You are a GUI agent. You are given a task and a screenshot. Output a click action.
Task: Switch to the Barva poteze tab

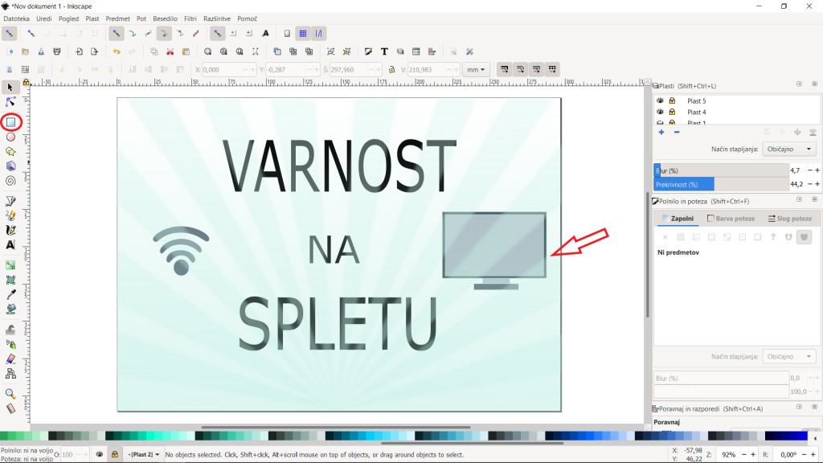point(731,219)
